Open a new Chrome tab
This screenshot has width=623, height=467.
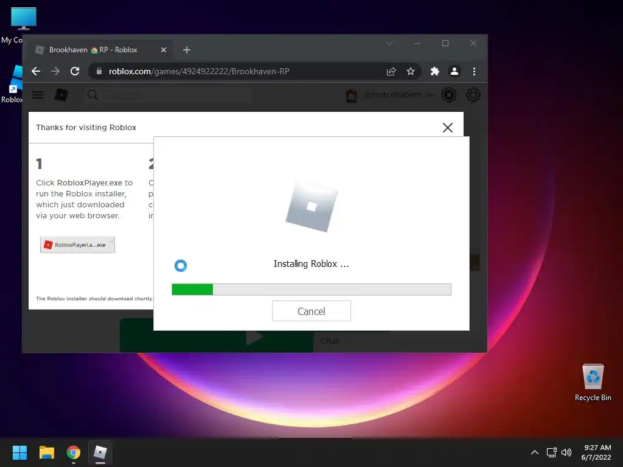point(187,50)
